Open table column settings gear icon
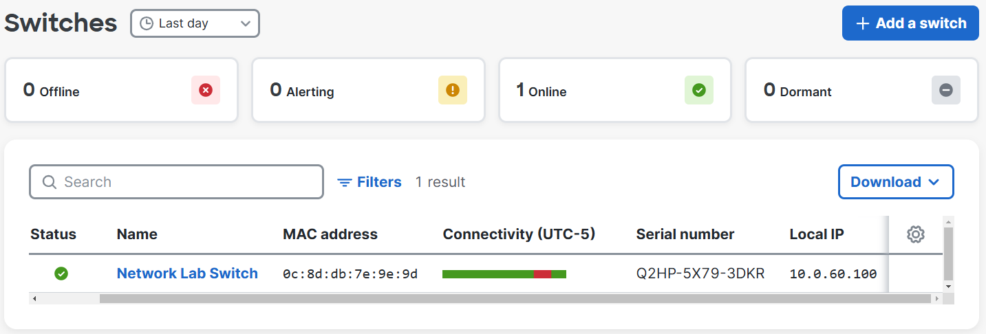The image size is (986, 334). click(915, 234)
